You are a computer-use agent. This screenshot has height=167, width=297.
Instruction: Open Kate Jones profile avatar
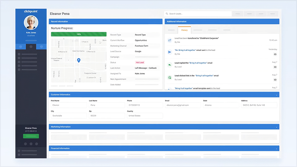(31, 22)
